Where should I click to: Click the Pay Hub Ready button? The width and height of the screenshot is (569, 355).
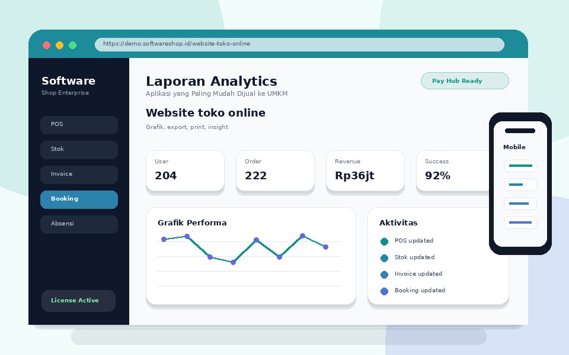465,81
